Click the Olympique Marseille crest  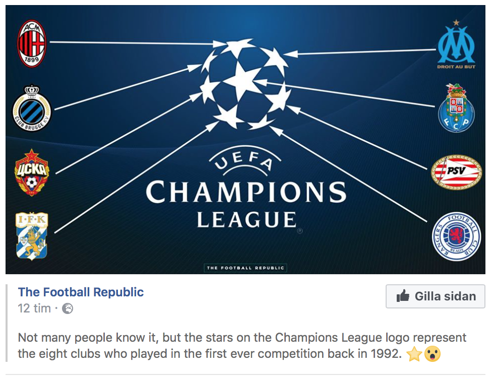(456, 44)
